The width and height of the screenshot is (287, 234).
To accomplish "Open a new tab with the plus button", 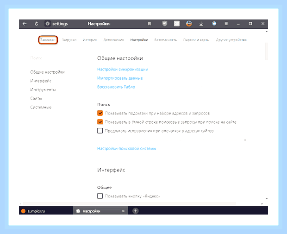I will [x=136, y=211].
